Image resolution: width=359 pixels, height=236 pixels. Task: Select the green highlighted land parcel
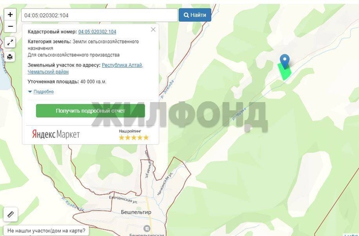(285, 73)
